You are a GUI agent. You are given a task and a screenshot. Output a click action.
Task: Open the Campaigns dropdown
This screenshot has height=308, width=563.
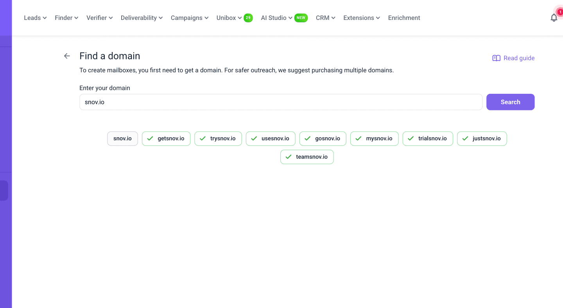pos(190,18)
